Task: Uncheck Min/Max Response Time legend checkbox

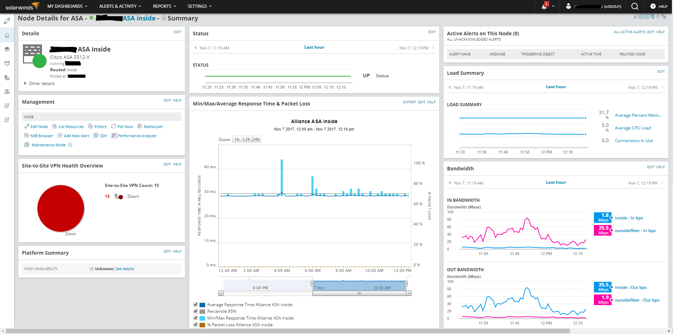Action: (196, 318)
